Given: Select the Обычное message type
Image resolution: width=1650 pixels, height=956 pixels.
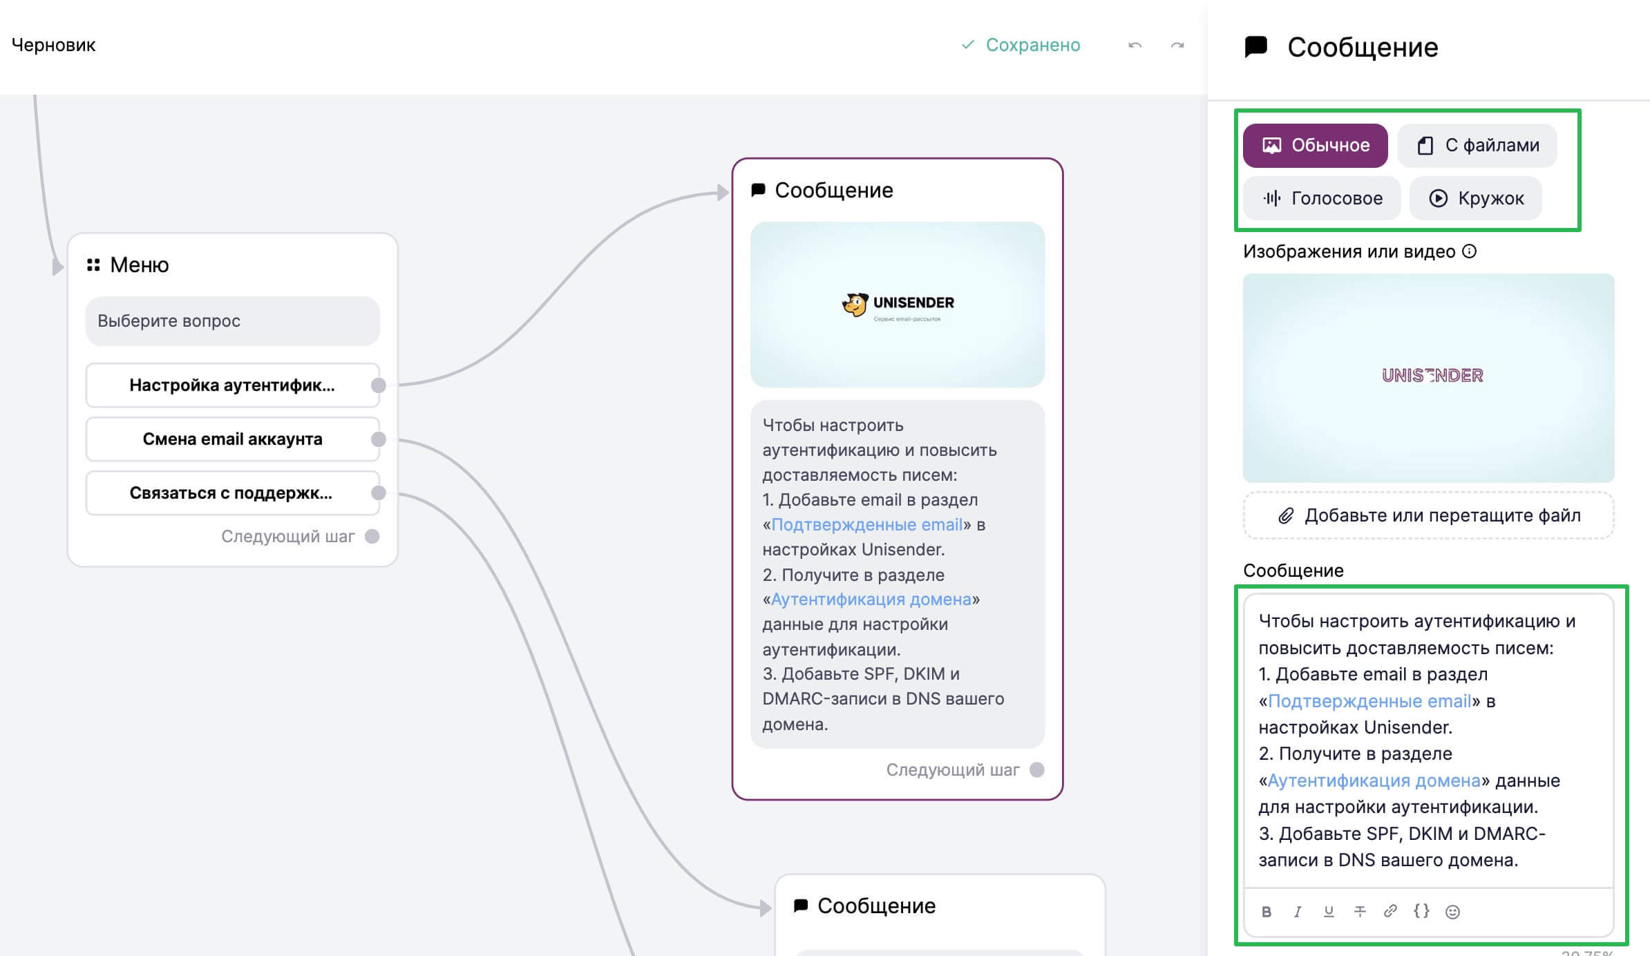Looking at the screenshot, I should pyautogui.click(x=1315, y=145).
